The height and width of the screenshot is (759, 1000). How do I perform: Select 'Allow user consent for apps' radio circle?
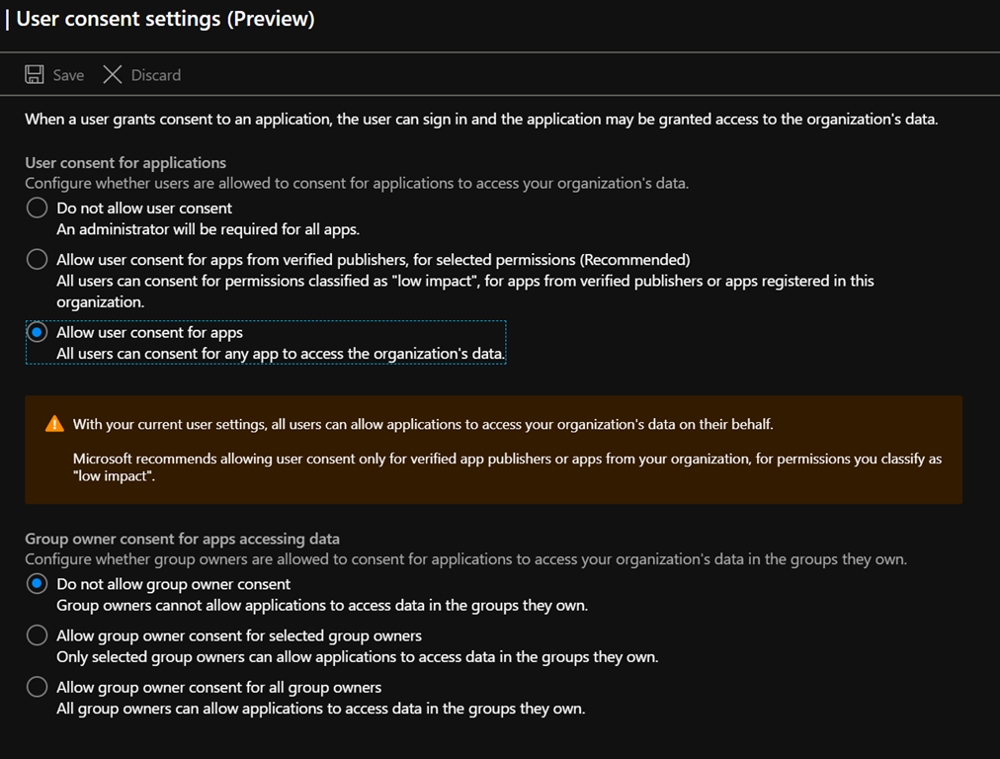tap(37, 332)
